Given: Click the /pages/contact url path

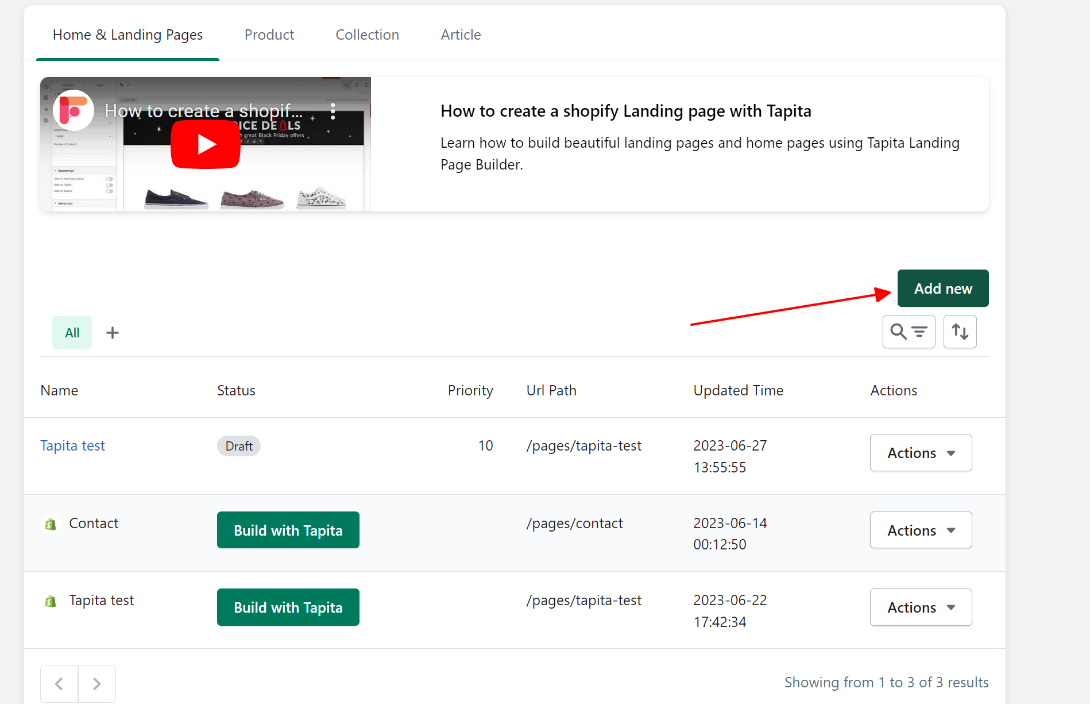Looking at the screenshot, I should pyautogui.click(x=574, y=524).
